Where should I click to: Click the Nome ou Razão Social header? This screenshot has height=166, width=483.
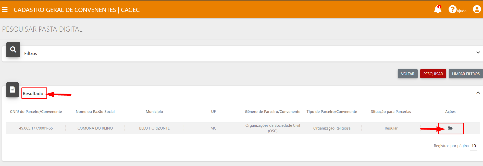95,112
